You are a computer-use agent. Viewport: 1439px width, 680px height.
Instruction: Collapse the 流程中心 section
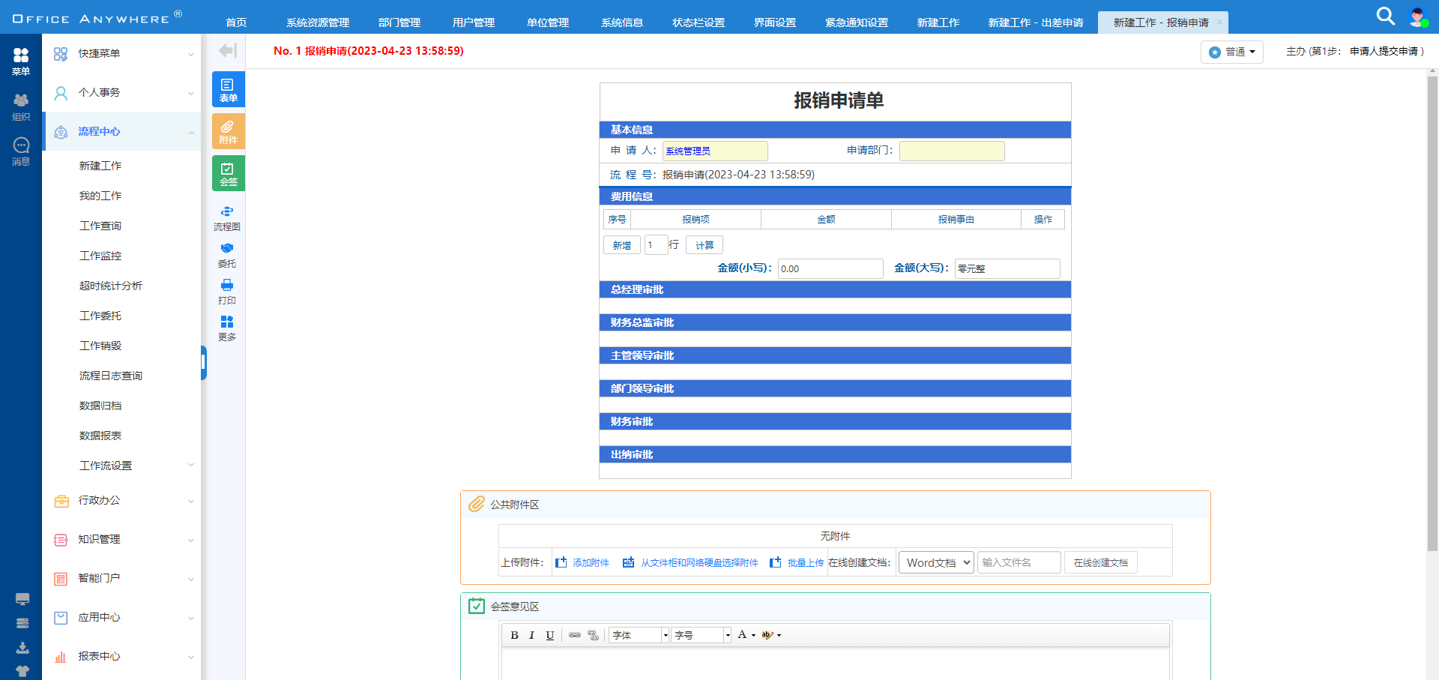123,132
